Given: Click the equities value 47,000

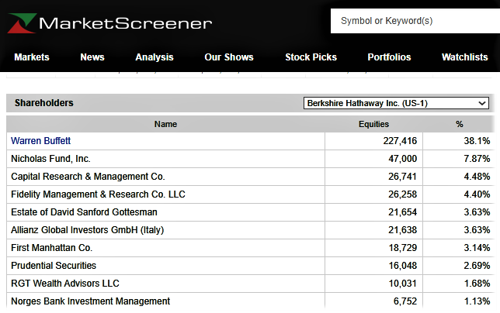Looking at the screenshot, I should pyautogui.click(x=402, y=159).
